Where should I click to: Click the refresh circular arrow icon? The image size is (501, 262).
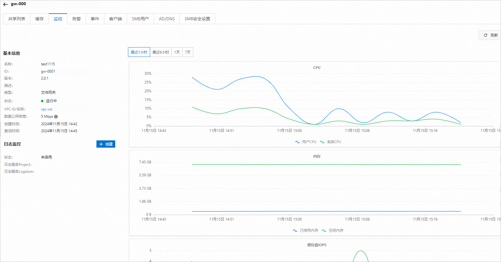(485, 35)
